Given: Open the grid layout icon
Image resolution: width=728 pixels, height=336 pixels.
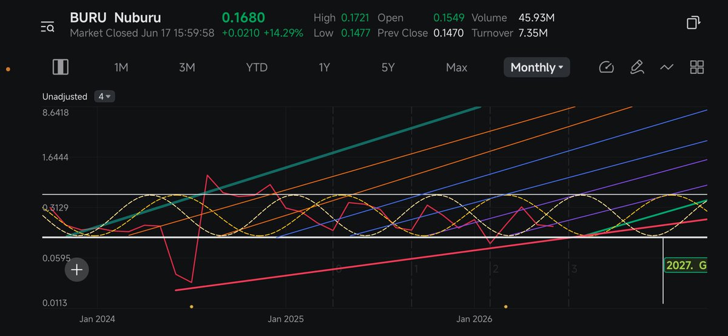Looking at the screenshot, I should [697, 67].
